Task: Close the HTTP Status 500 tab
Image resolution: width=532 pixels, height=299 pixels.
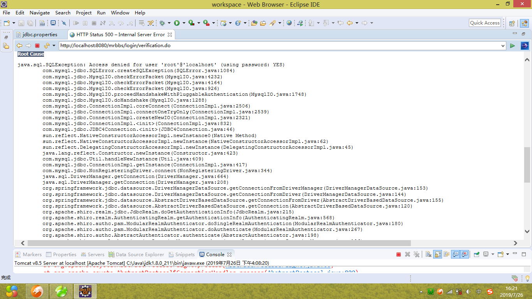Action: pos(169,34)
